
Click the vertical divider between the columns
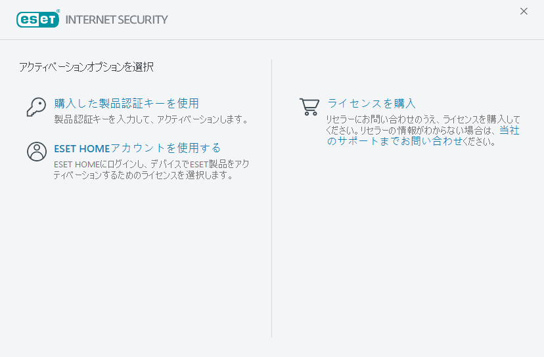coord(272,197)
